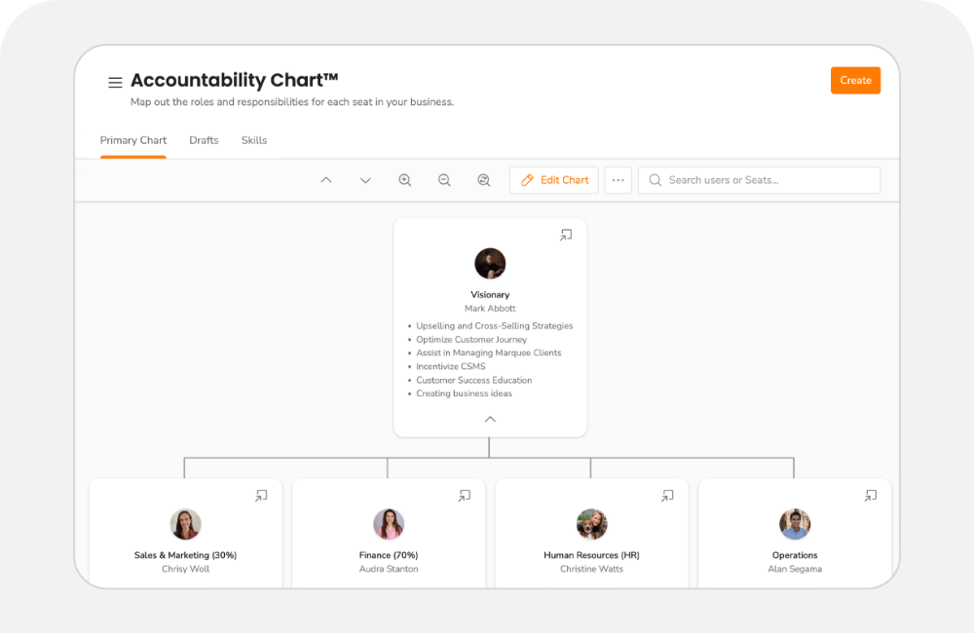Reset the chart zoom level
Image resolution: width=974 pixels, height=633 pixels.
pos(483,180)
